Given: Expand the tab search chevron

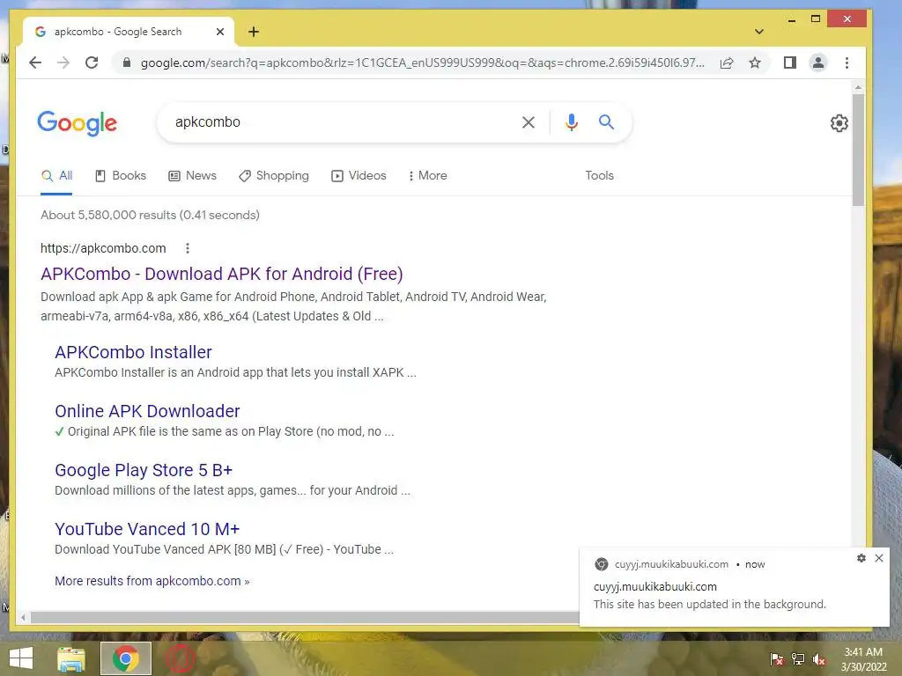Looking at the screenshot, I should [759, 32].
